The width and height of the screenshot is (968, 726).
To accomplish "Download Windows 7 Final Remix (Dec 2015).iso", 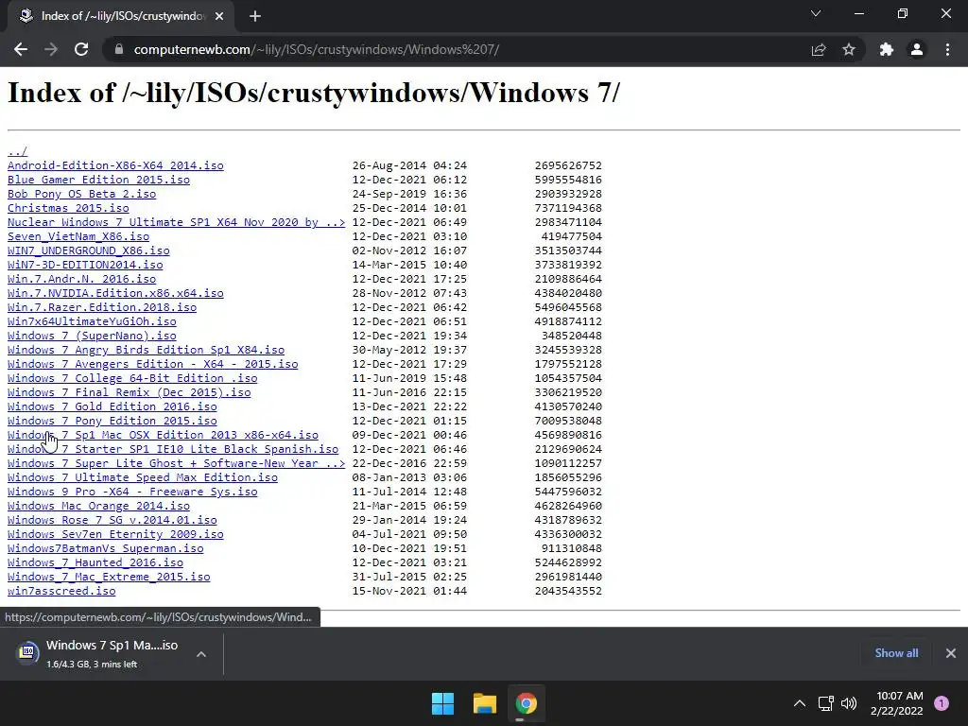I will pos(129,392).
